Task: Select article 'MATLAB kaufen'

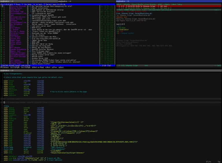Action: tap(37, 56)
